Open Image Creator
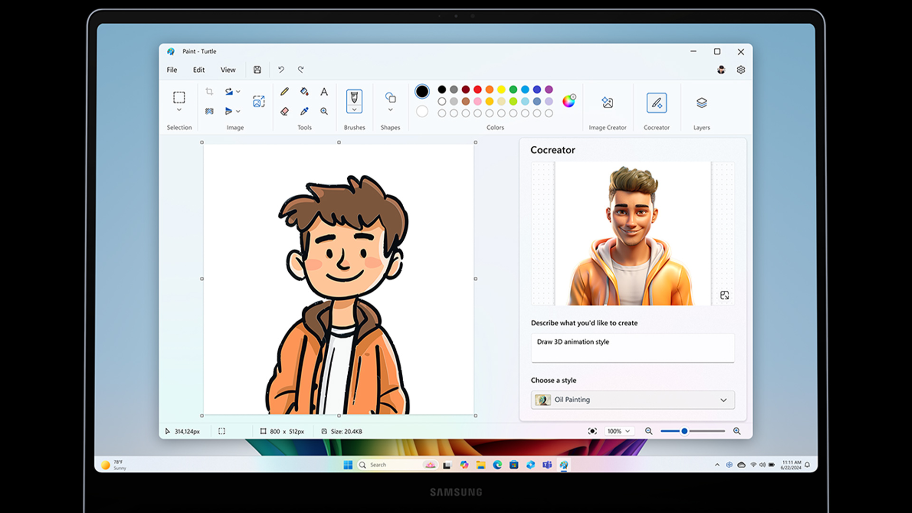912x513 pixels. click(608, 103)
